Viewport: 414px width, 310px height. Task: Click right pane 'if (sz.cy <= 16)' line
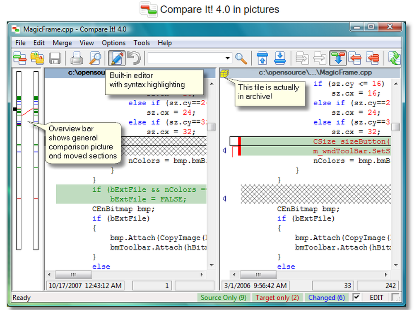[x=349, y=84]
